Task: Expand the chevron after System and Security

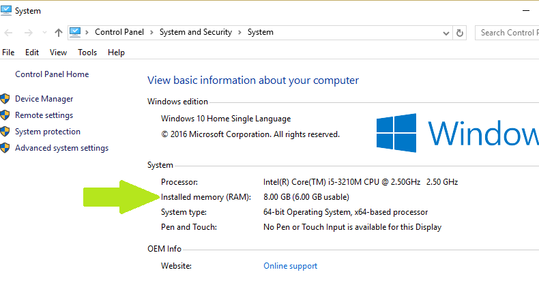Action: (x=239, y=32)
